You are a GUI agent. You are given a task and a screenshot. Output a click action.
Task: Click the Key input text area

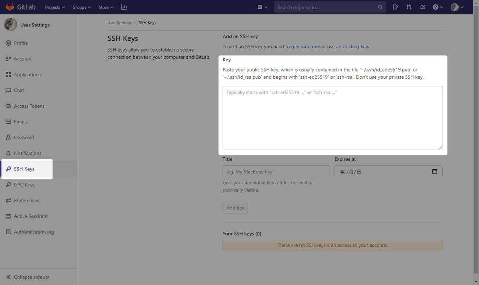point(333,118)
